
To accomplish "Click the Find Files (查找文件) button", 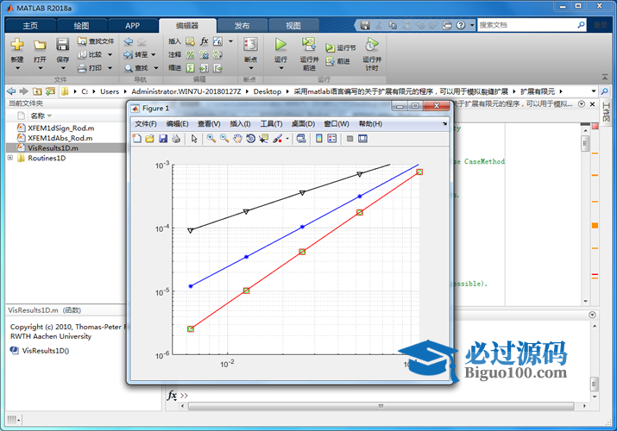I will (95, 41).
